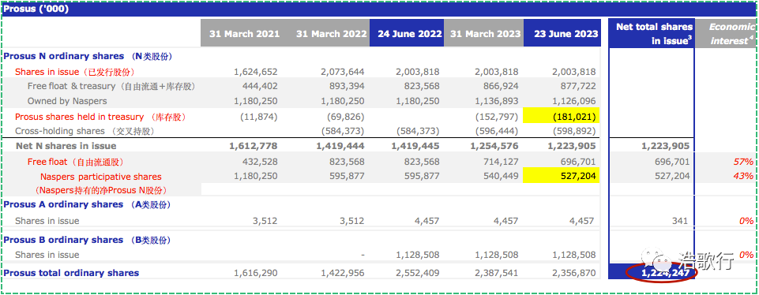Click the cell showing 893,394
The height and width of the screenshot is (295, 759).
347,87
